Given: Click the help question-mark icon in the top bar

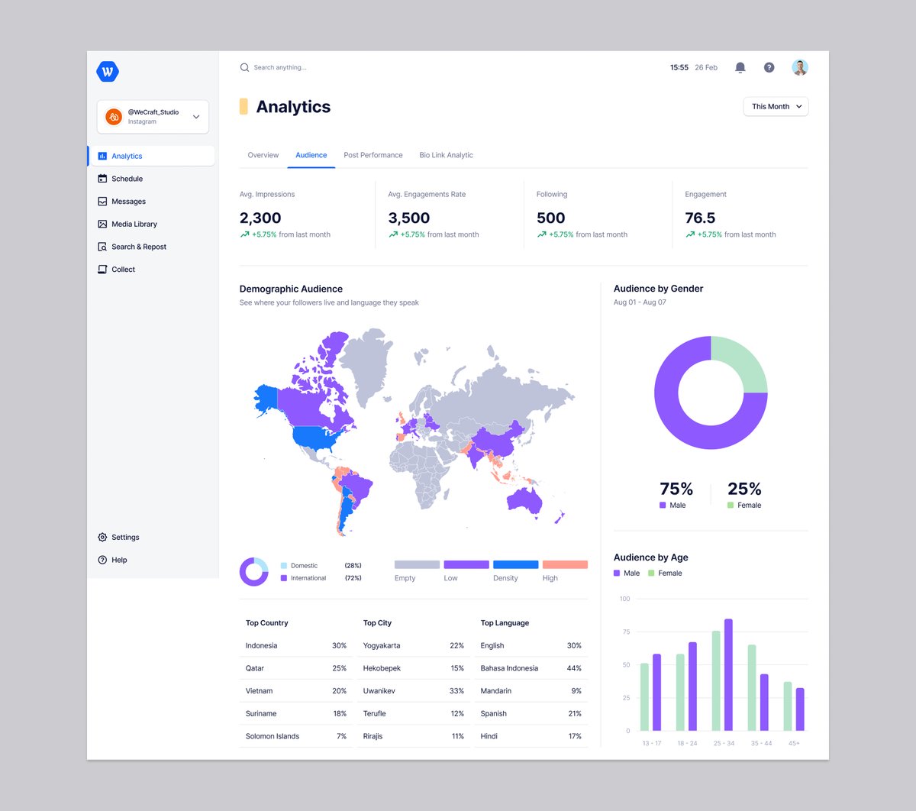Looking at the screenshot, I should 769,67.
